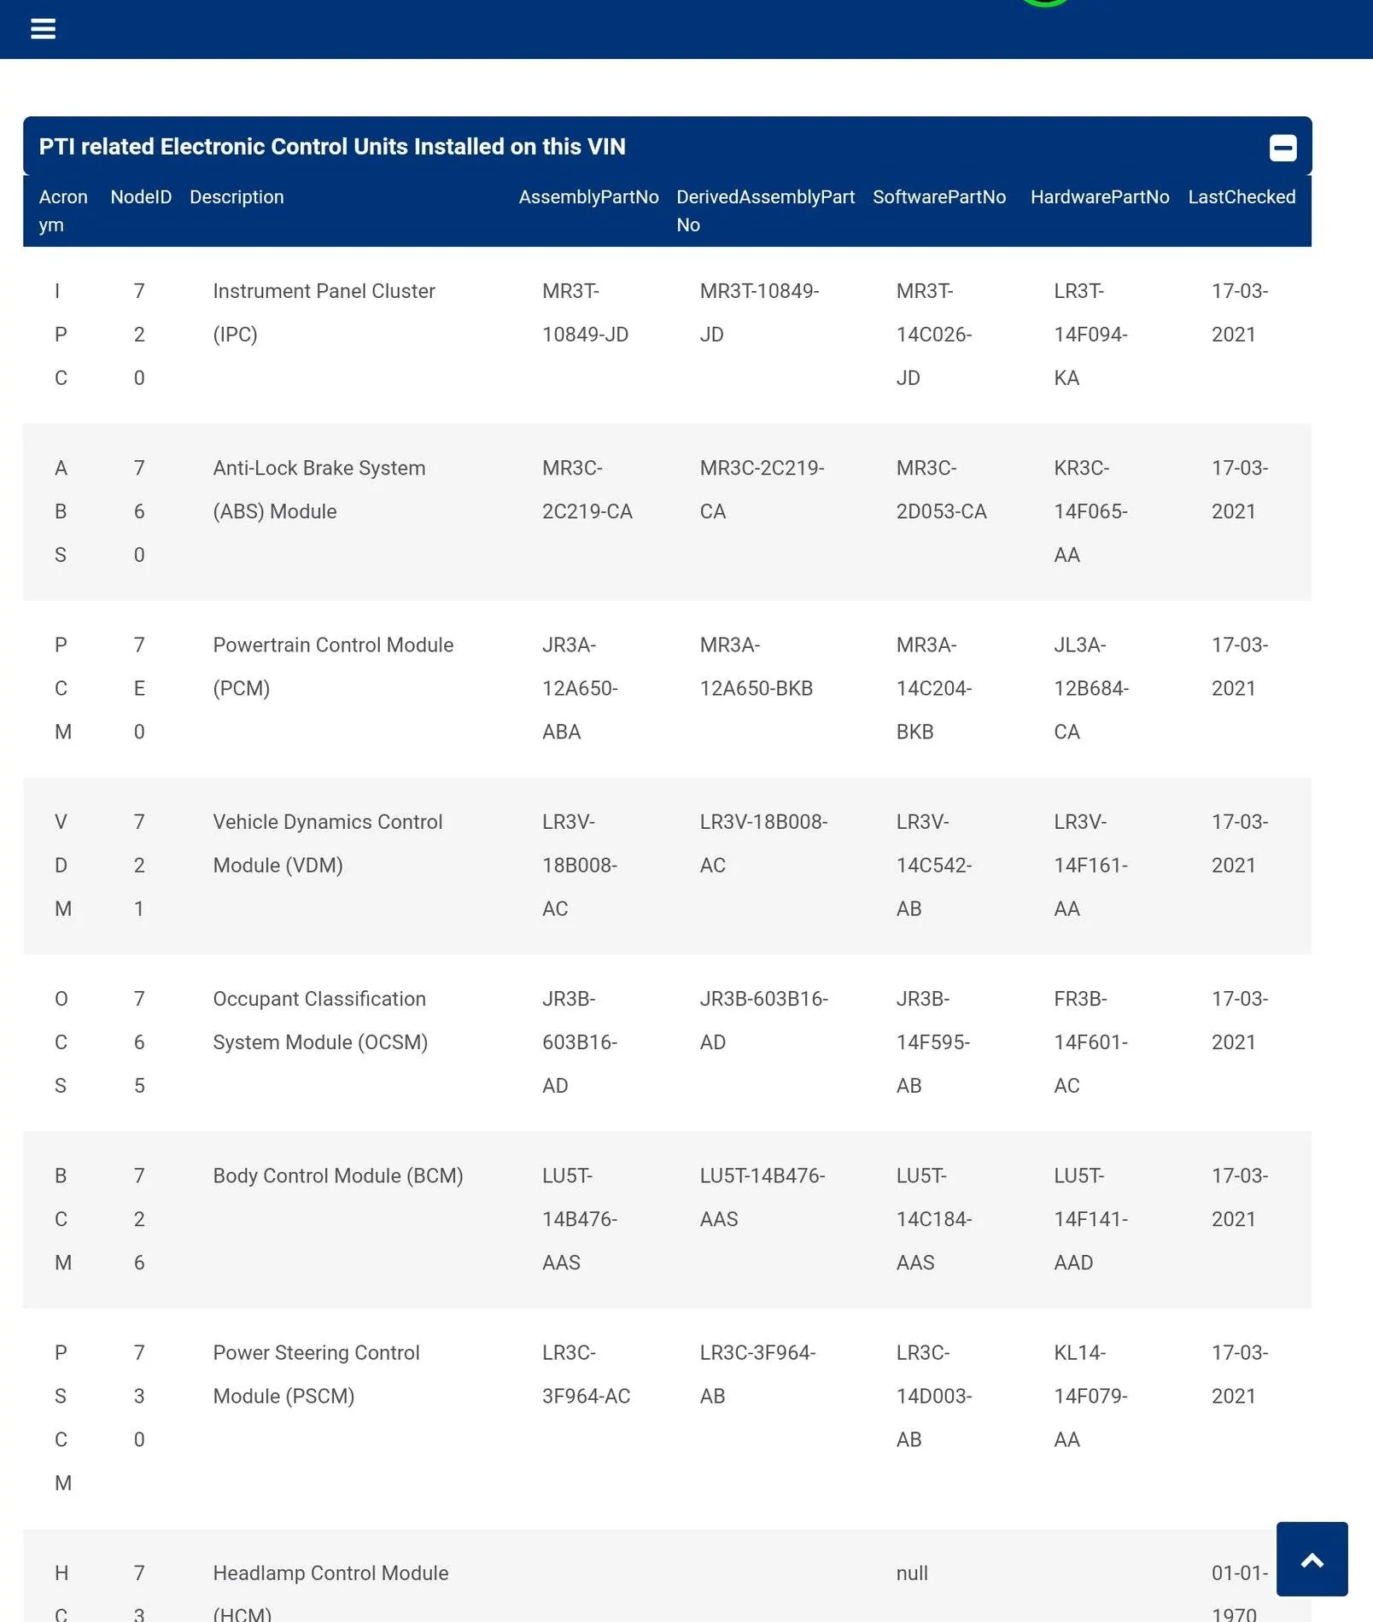The height and width of the screenshot is (1622, 1373).
Task: Click the Description column header
Action: pos(237,197)
